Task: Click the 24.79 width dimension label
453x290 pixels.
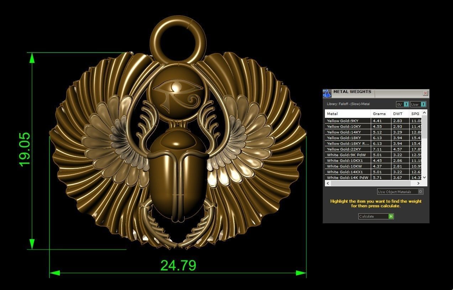Action: click(x=178, y=265)
